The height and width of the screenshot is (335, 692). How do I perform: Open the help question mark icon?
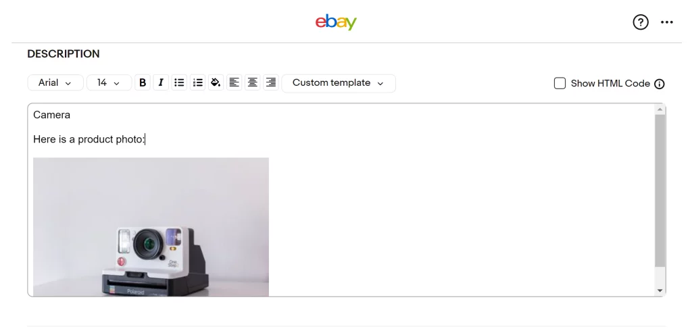point(641,22)
